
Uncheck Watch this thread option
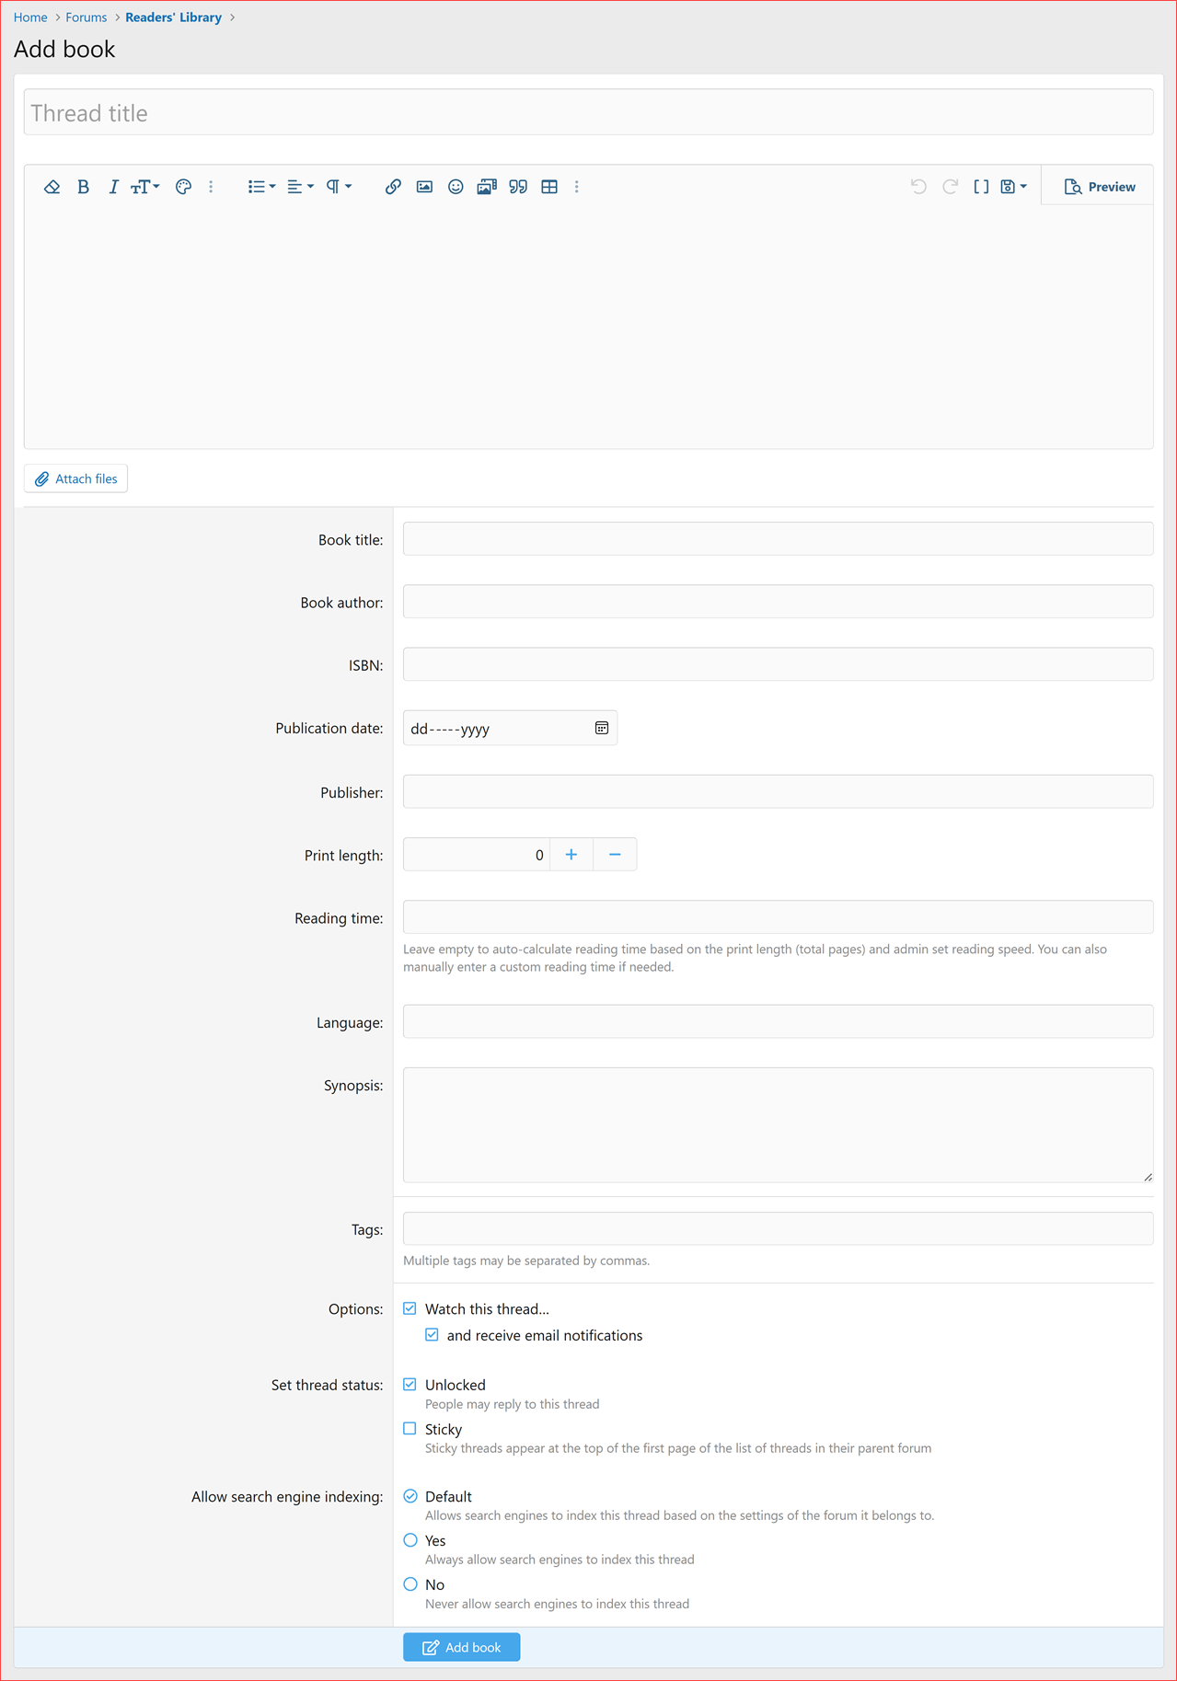(410, 1308)
